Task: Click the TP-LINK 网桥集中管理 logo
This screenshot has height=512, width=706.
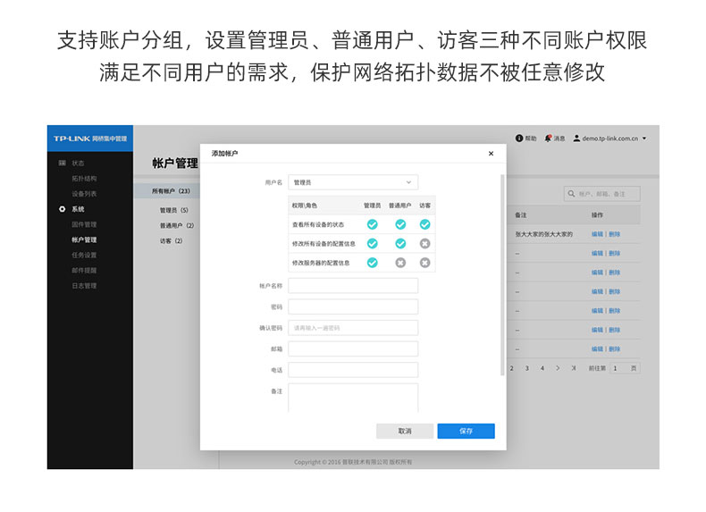Action: 90,138
